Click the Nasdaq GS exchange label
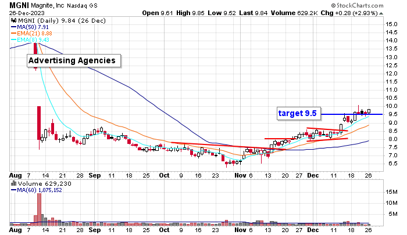Screen dimensions: 407x235 point(83,6)
